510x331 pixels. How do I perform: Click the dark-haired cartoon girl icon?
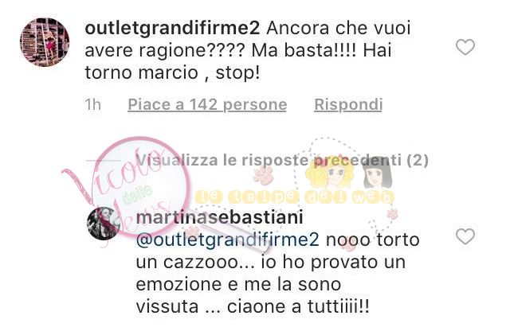tap(377, 173)
